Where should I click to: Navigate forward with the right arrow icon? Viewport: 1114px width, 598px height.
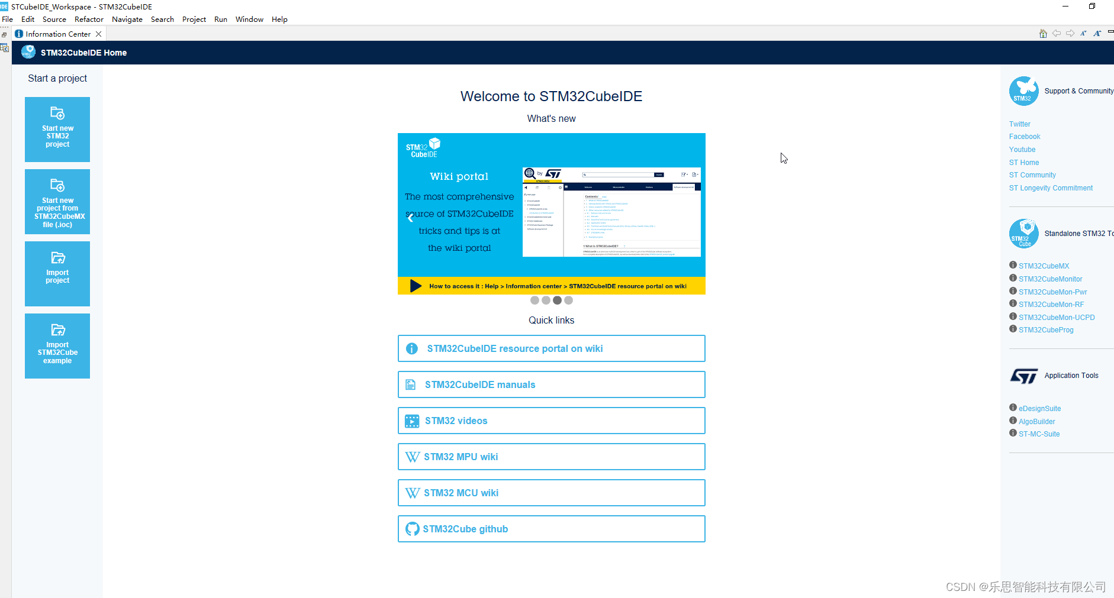[1070, 34]
